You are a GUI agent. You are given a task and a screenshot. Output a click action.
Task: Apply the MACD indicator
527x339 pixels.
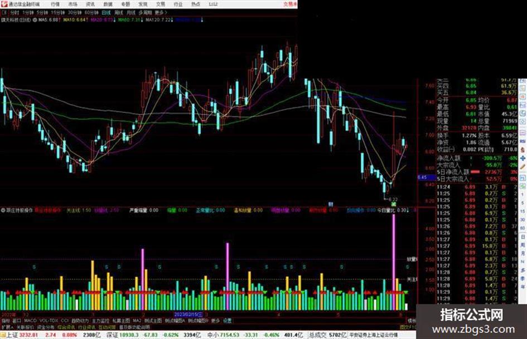point(30,321)
